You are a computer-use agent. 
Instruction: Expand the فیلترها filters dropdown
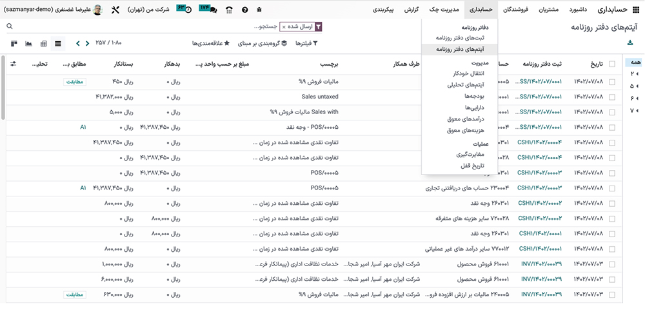point(306,44)
